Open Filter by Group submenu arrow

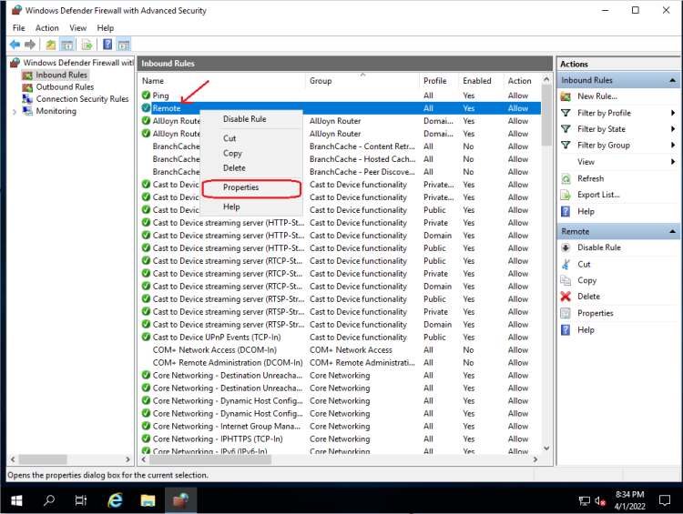[x=673, y=145]
